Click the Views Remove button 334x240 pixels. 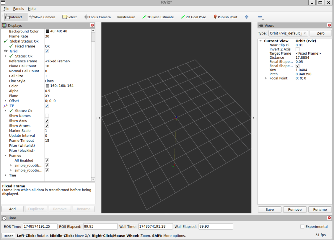tap(295, 209)
